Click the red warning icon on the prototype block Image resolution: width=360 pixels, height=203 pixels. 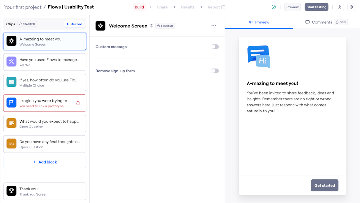click(x=78, y=103)
